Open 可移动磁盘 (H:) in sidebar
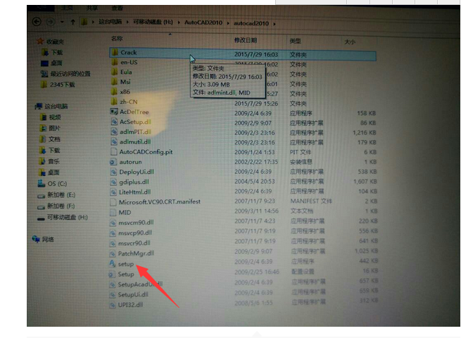 (x=68, y=217)
